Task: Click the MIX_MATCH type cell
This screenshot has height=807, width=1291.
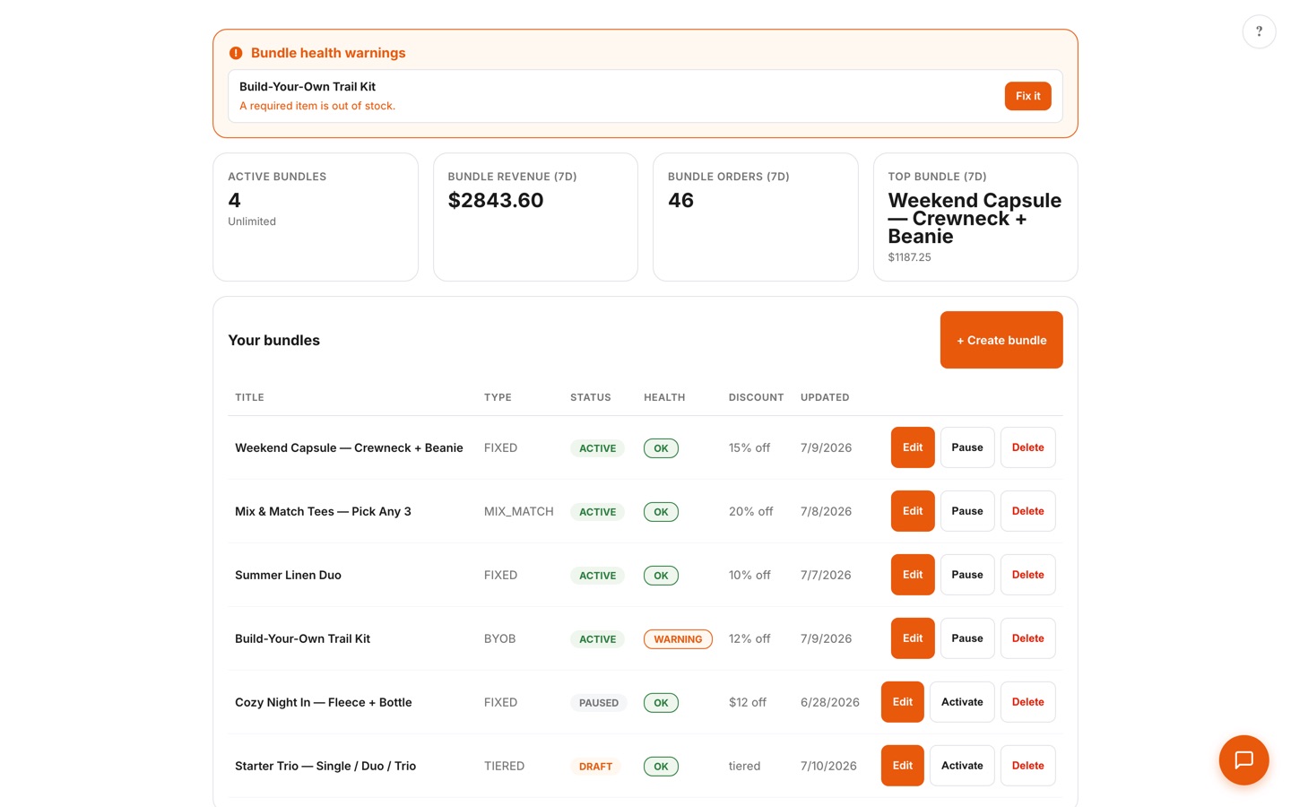Action: pyautogui.click(x=519, y=511)
